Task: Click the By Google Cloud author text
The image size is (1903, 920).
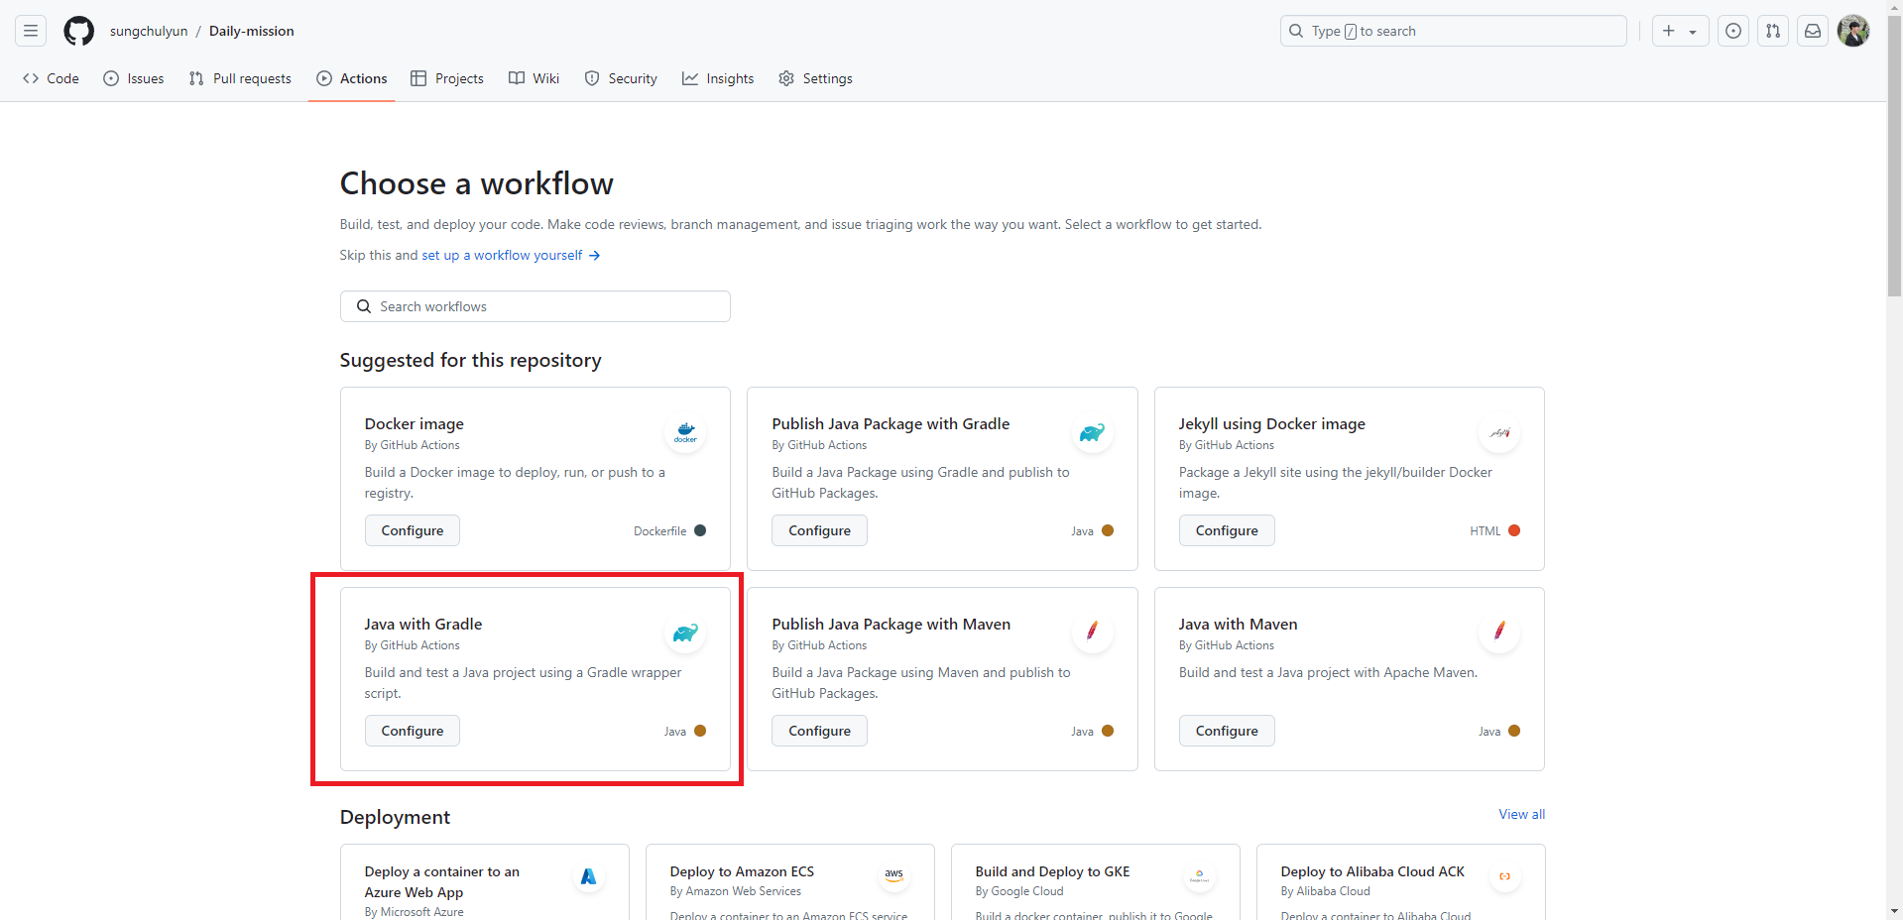Action: (x=1018, y=891)
